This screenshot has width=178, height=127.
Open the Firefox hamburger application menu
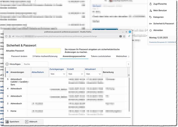(129, 36)
